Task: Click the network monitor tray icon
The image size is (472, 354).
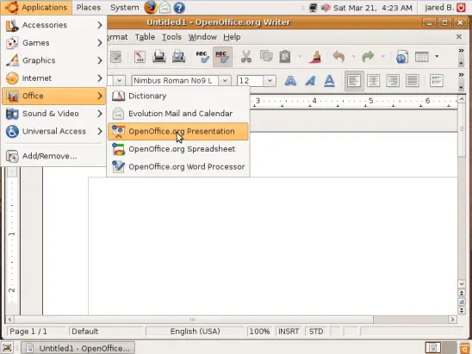Action: click(x=313, y=8)
